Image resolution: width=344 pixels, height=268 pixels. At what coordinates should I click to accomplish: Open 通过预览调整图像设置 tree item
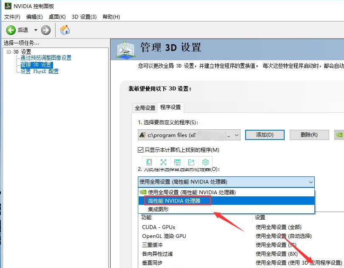point(46,58)
